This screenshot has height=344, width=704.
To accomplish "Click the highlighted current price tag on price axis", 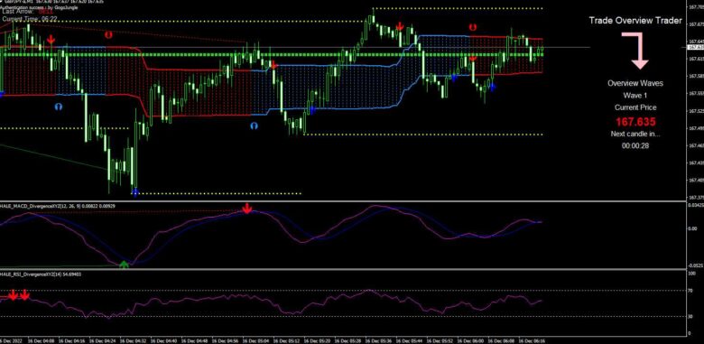I will (696, 47).
